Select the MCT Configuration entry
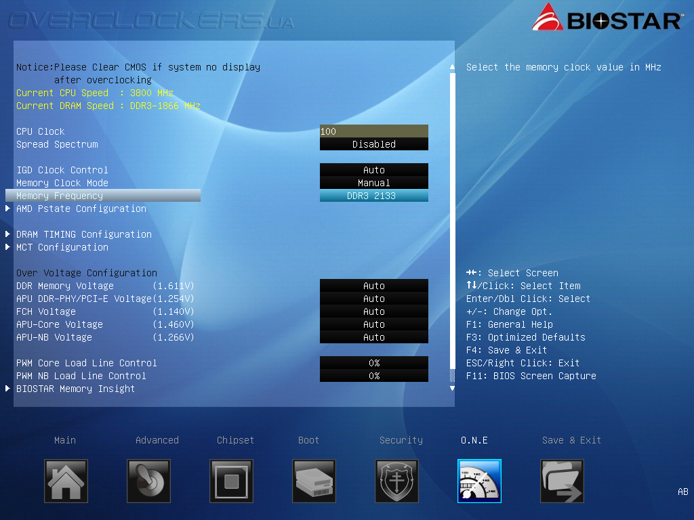 (62, 247)
